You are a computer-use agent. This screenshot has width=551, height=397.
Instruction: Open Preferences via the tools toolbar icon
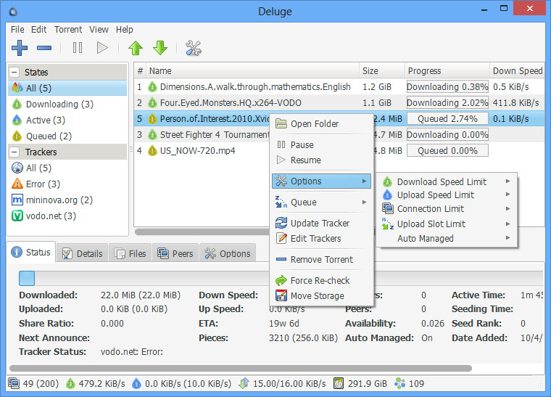(x=194, y=48)
